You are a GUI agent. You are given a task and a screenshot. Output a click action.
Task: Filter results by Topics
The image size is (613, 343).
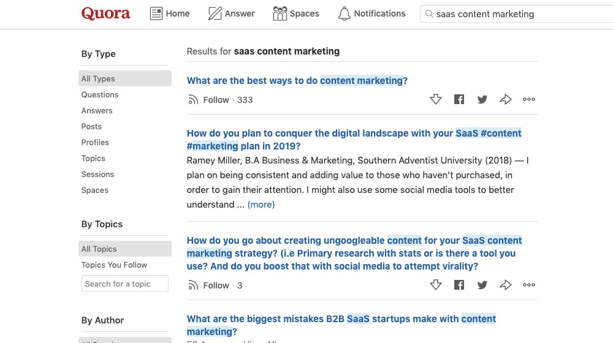point(93,159)
